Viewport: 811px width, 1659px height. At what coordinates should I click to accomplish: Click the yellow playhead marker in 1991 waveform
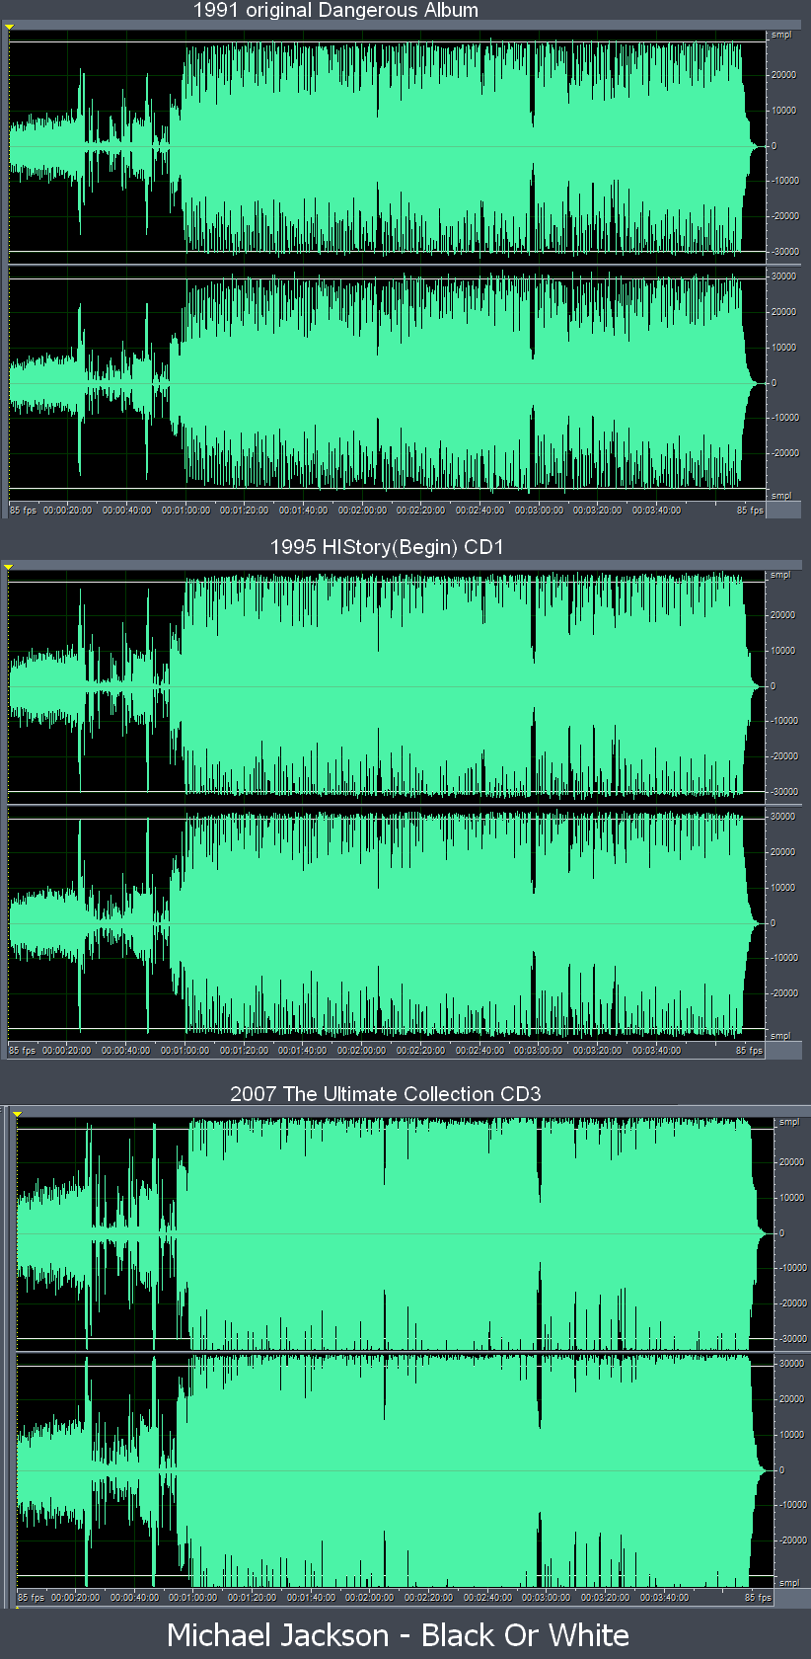coord(9,28)
